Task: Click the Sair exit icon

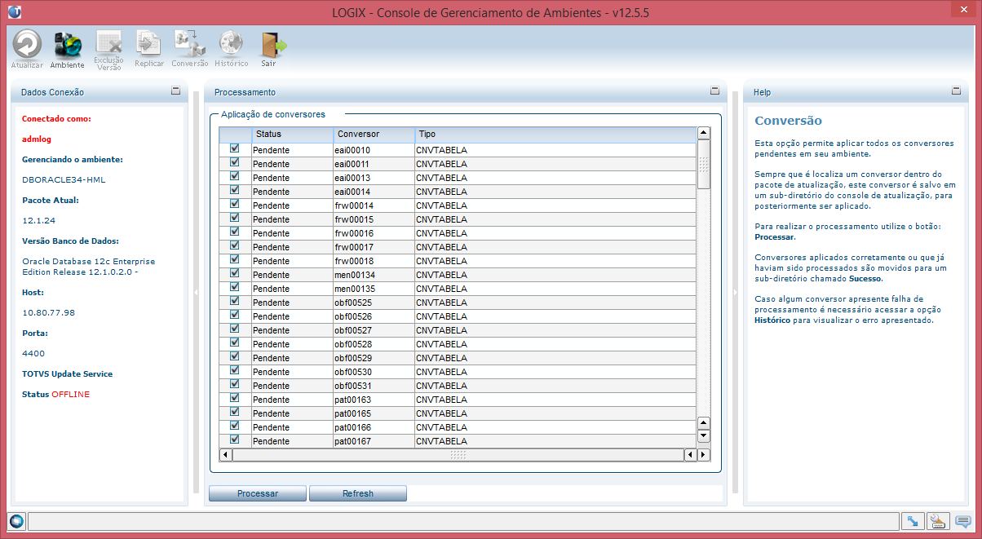Action: (x=272, y=49)
